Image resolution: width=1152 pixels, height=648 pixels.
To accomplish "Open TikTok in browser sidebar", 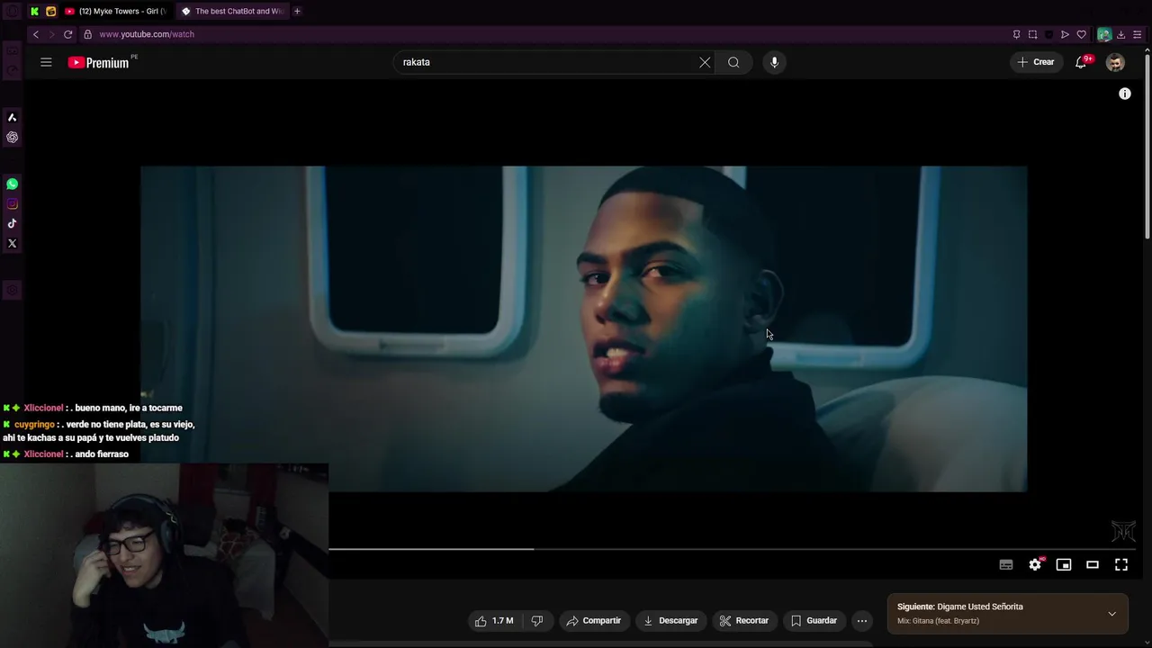I will pyautogui.click(x=12, y=223).
